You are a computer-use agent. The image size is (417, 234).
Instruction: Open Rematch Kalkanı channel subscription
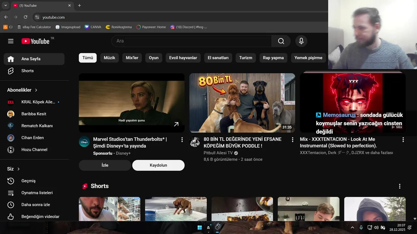tap(34, 126)
